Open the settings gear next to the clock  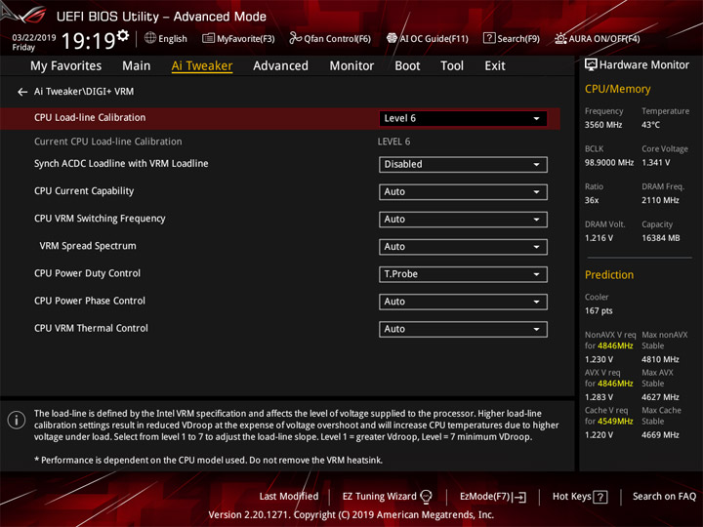(123, 35)
